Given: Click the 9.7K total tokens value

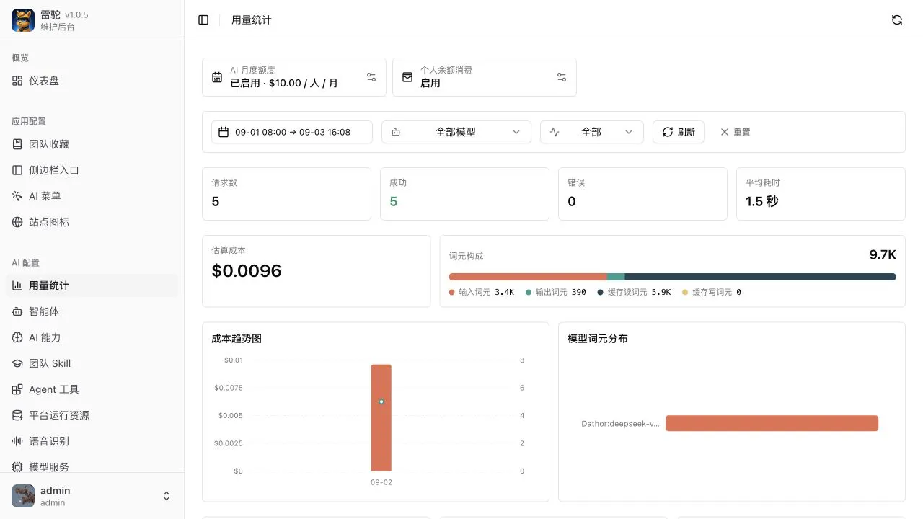Looking at the screenshot, I should (883, 255).
